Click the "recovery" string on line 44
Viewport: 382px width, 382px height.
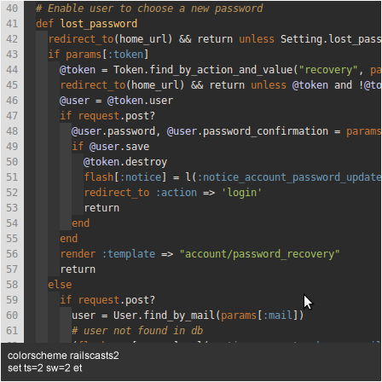click(x=328, y=70)
